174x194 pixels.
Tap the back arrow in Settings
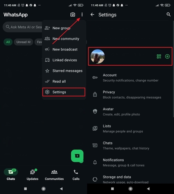pos(92,15)
